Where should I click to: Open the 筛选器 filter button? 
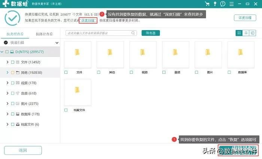pyautogui.click(x=150, y=33)
